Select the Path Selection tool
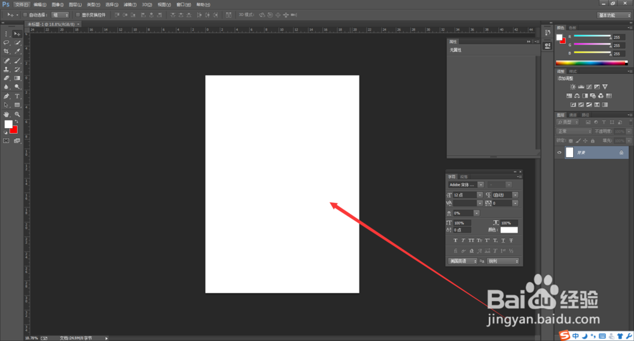This screenshot has height=341, width=634. tap(6, 105)
